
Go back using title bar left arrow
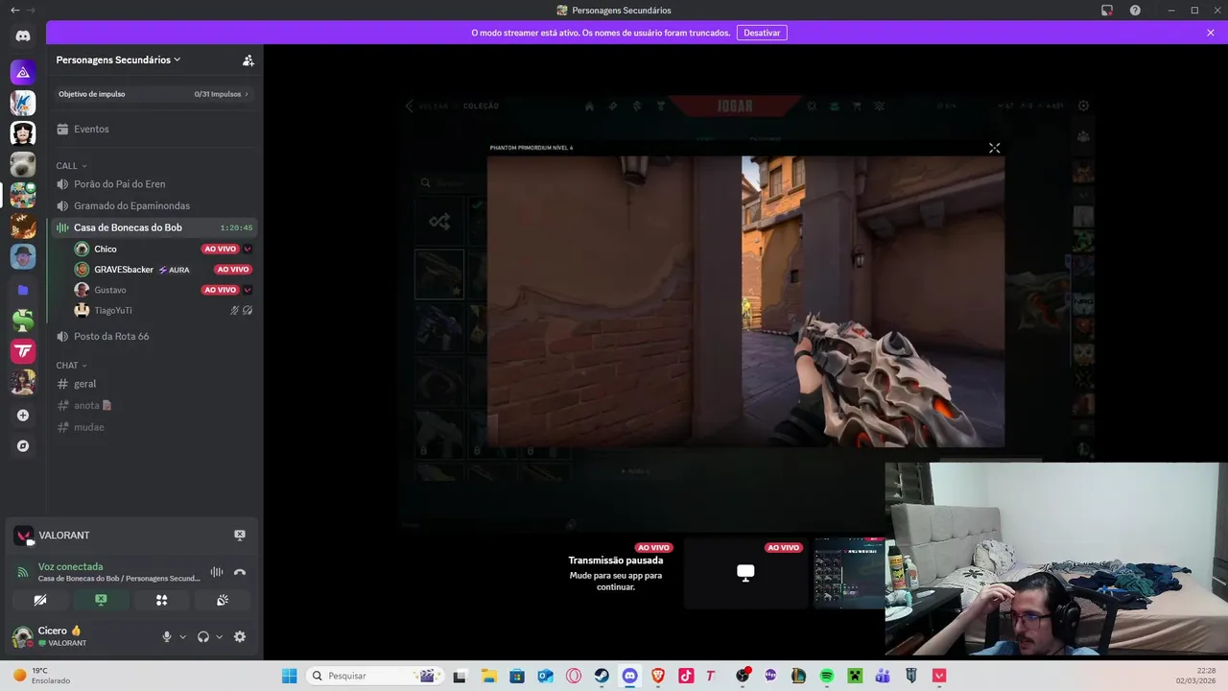14,11
